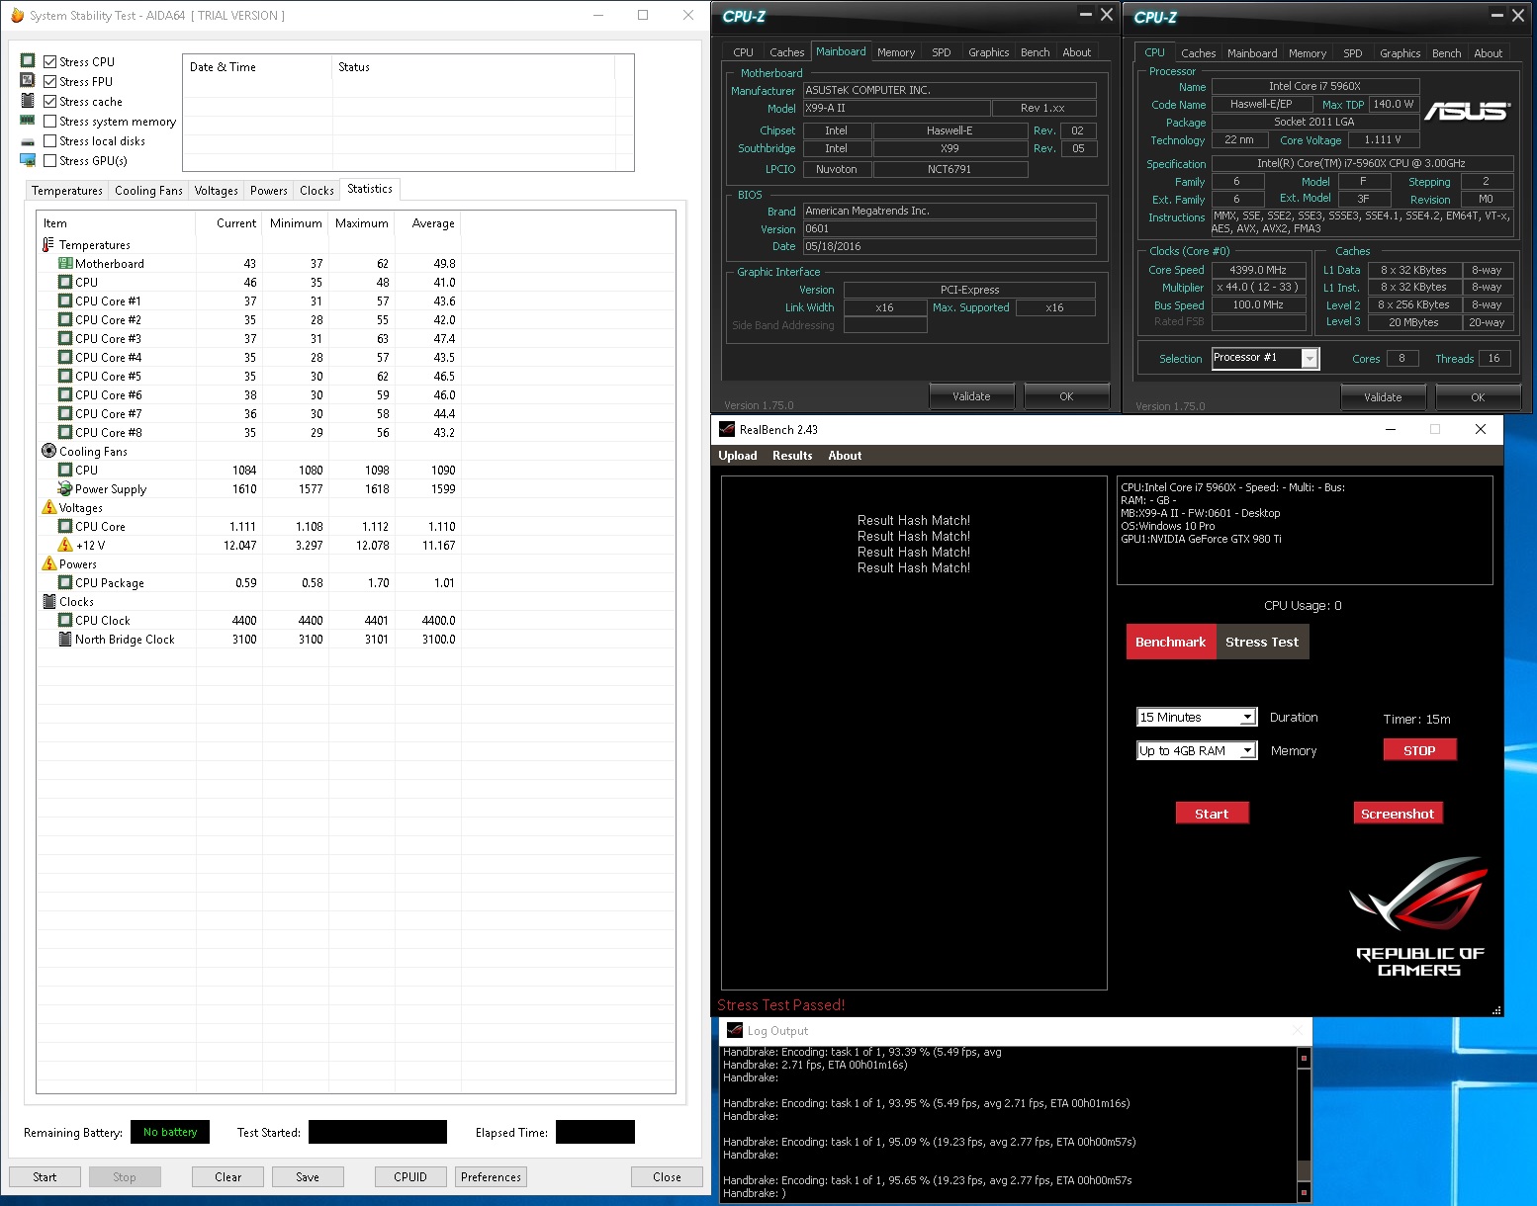Click the red STOP button in RealBench
This screenshot has width=1537, height=1206.
click(1419, 750)
